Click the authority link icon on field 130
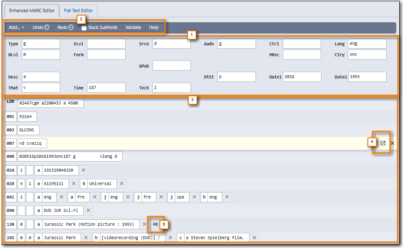This screenshot has height=248, width=403. point(155,225)
